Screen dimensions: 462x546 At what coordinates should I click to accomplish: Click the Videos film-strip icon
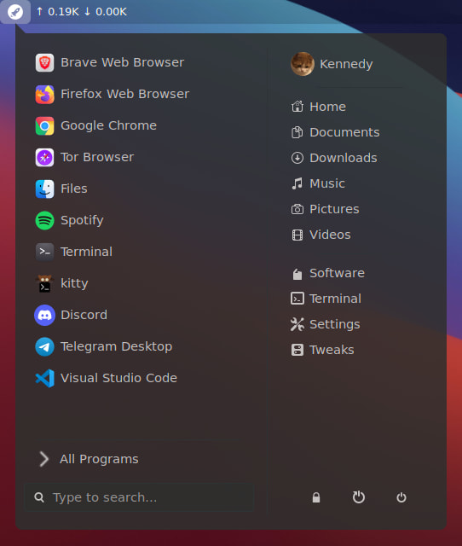point(297,235)
